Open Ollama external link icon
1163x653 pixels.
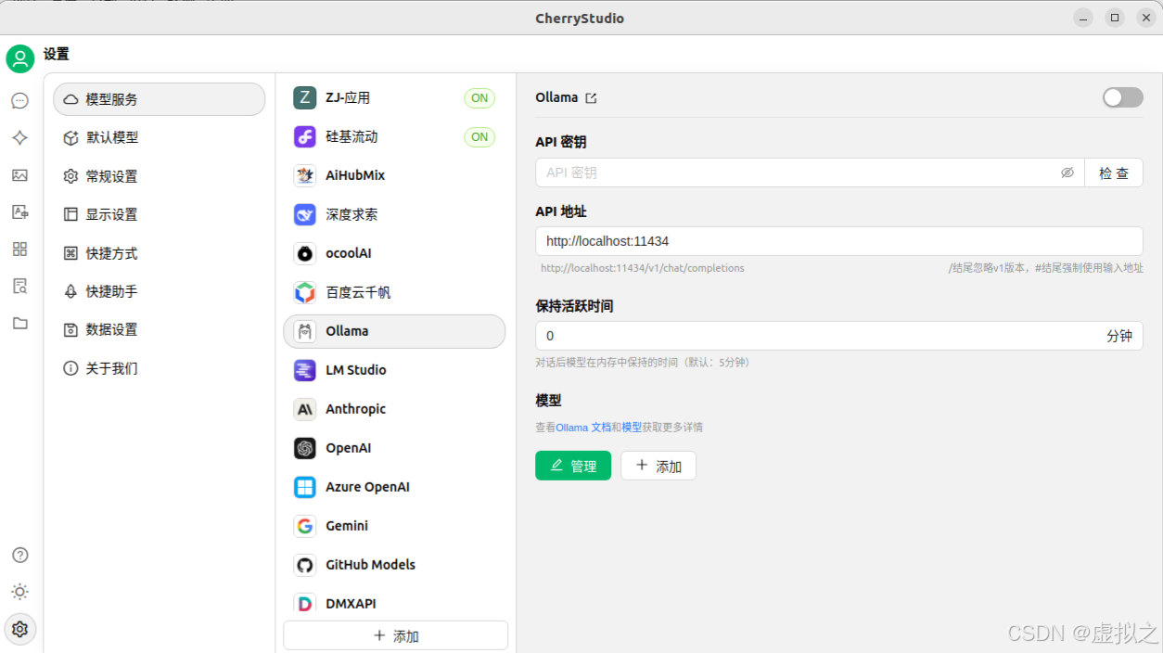pos(591,97)
